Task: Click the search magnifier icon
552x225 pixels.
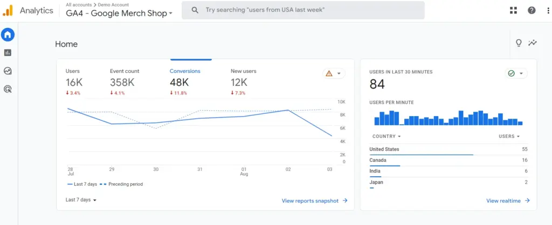Action: pos(195,10)
